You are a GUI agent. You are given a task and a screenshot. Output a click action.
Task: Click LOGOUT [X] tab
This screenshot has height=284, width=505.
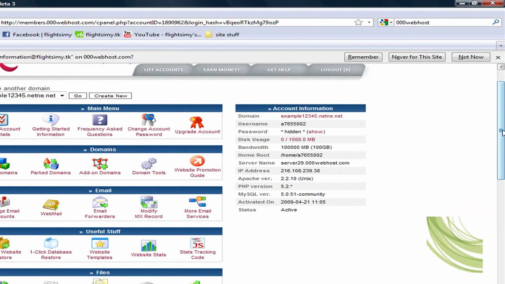335,69
